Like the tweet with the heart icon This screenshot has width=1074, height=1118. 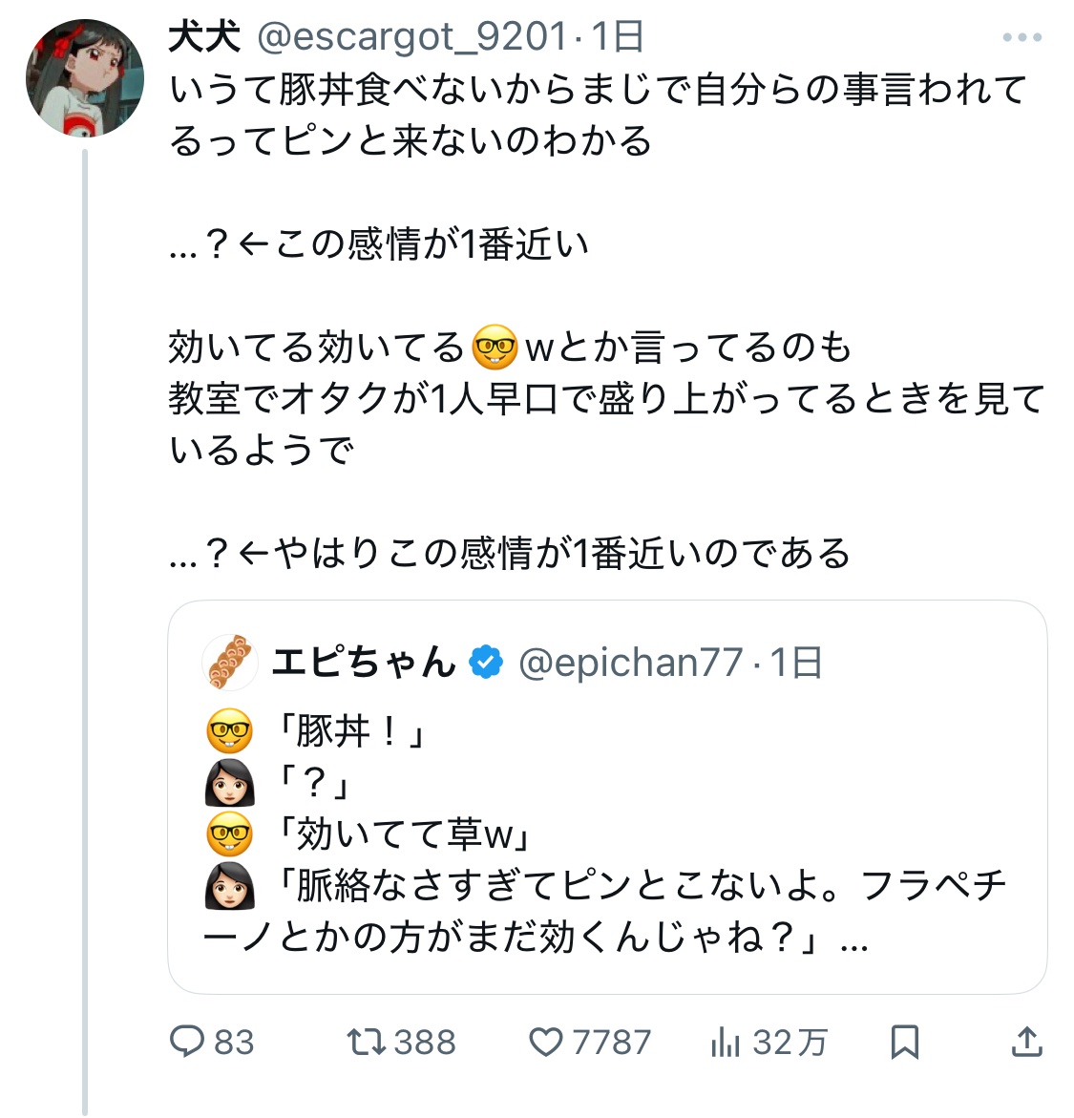click(x=546, y=1042)
